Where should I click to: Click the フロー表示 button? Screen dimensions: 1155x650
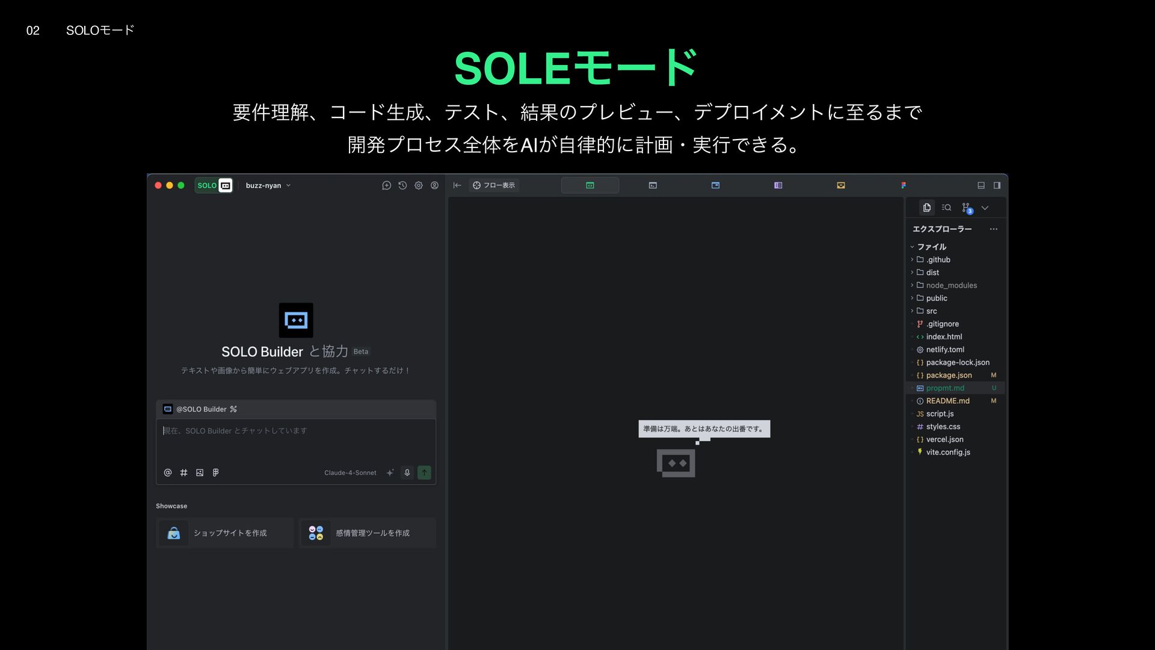494,185
